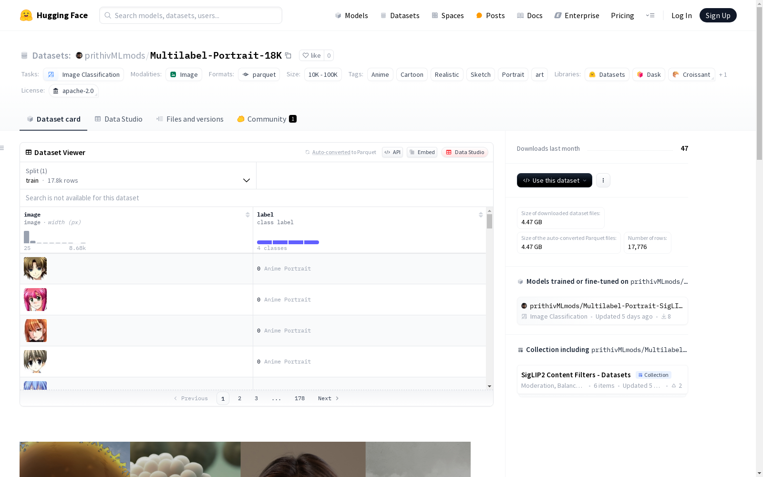Expand the apache-2.0 license tag
The height and width of the screenshot is (477, 763).
pos(73,91)
